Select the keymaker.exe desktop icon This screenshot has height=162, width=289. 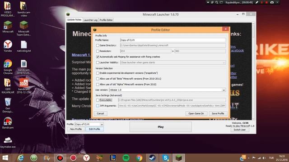coord(8,142)
